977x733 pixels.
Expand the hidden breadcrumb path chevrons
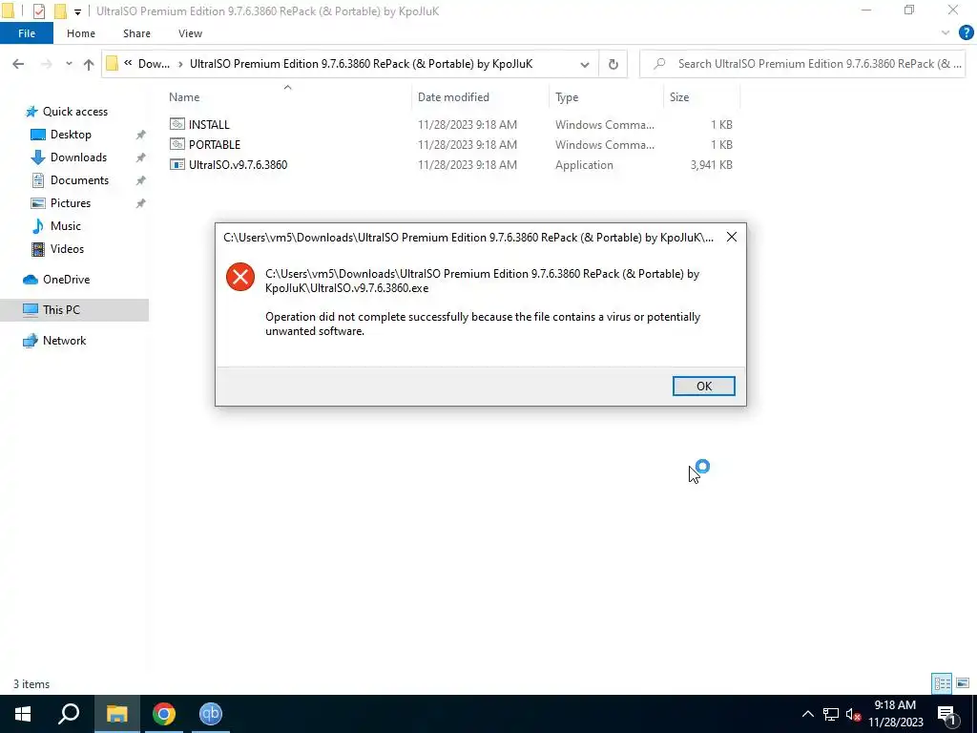[x=128, y=63]
